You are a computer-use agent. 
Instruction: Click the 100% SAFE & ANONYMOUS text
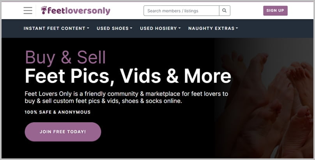[58, 112]
